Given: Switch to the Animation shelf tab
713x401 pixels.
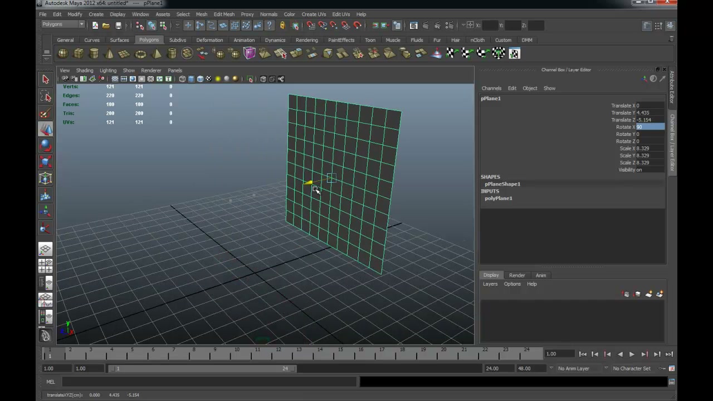Looking at the screenshot, I should (244, 40).
